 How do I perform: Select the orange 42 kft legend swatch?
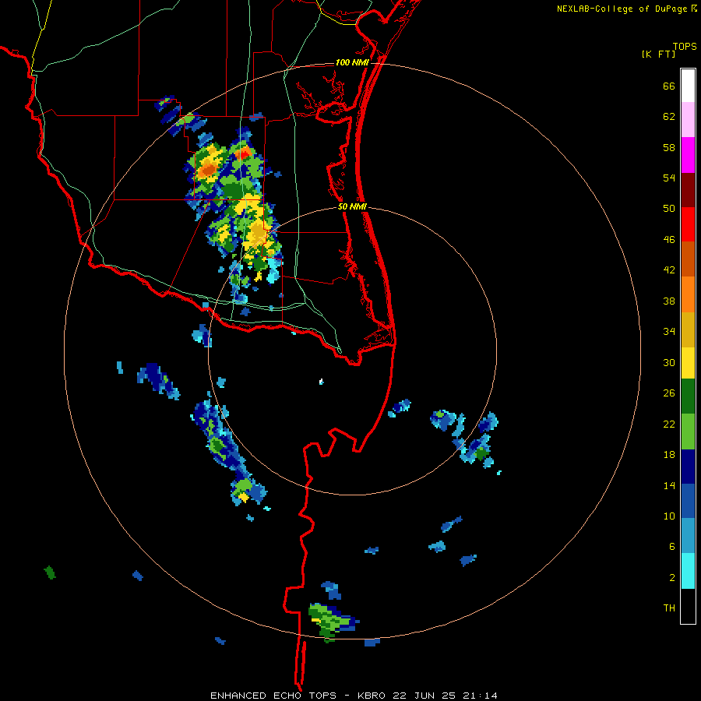pos(688,294)
